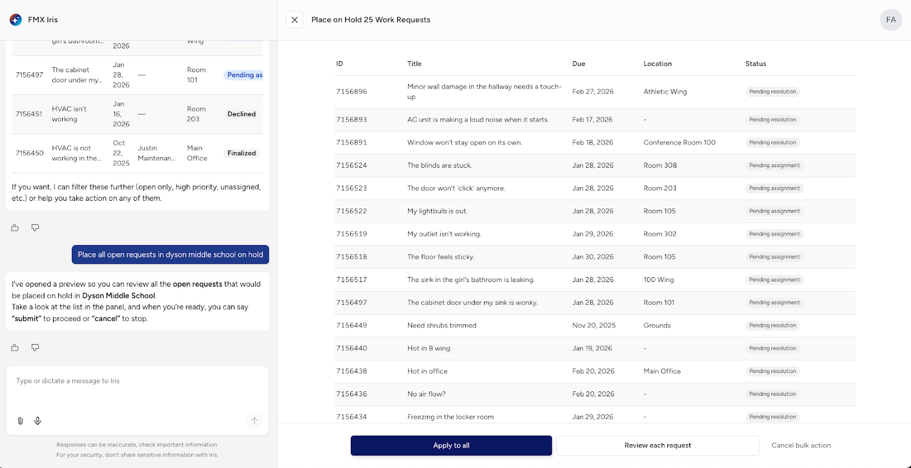
Task: Close the Place on Hold panel
Action: (x=294, y=20)
